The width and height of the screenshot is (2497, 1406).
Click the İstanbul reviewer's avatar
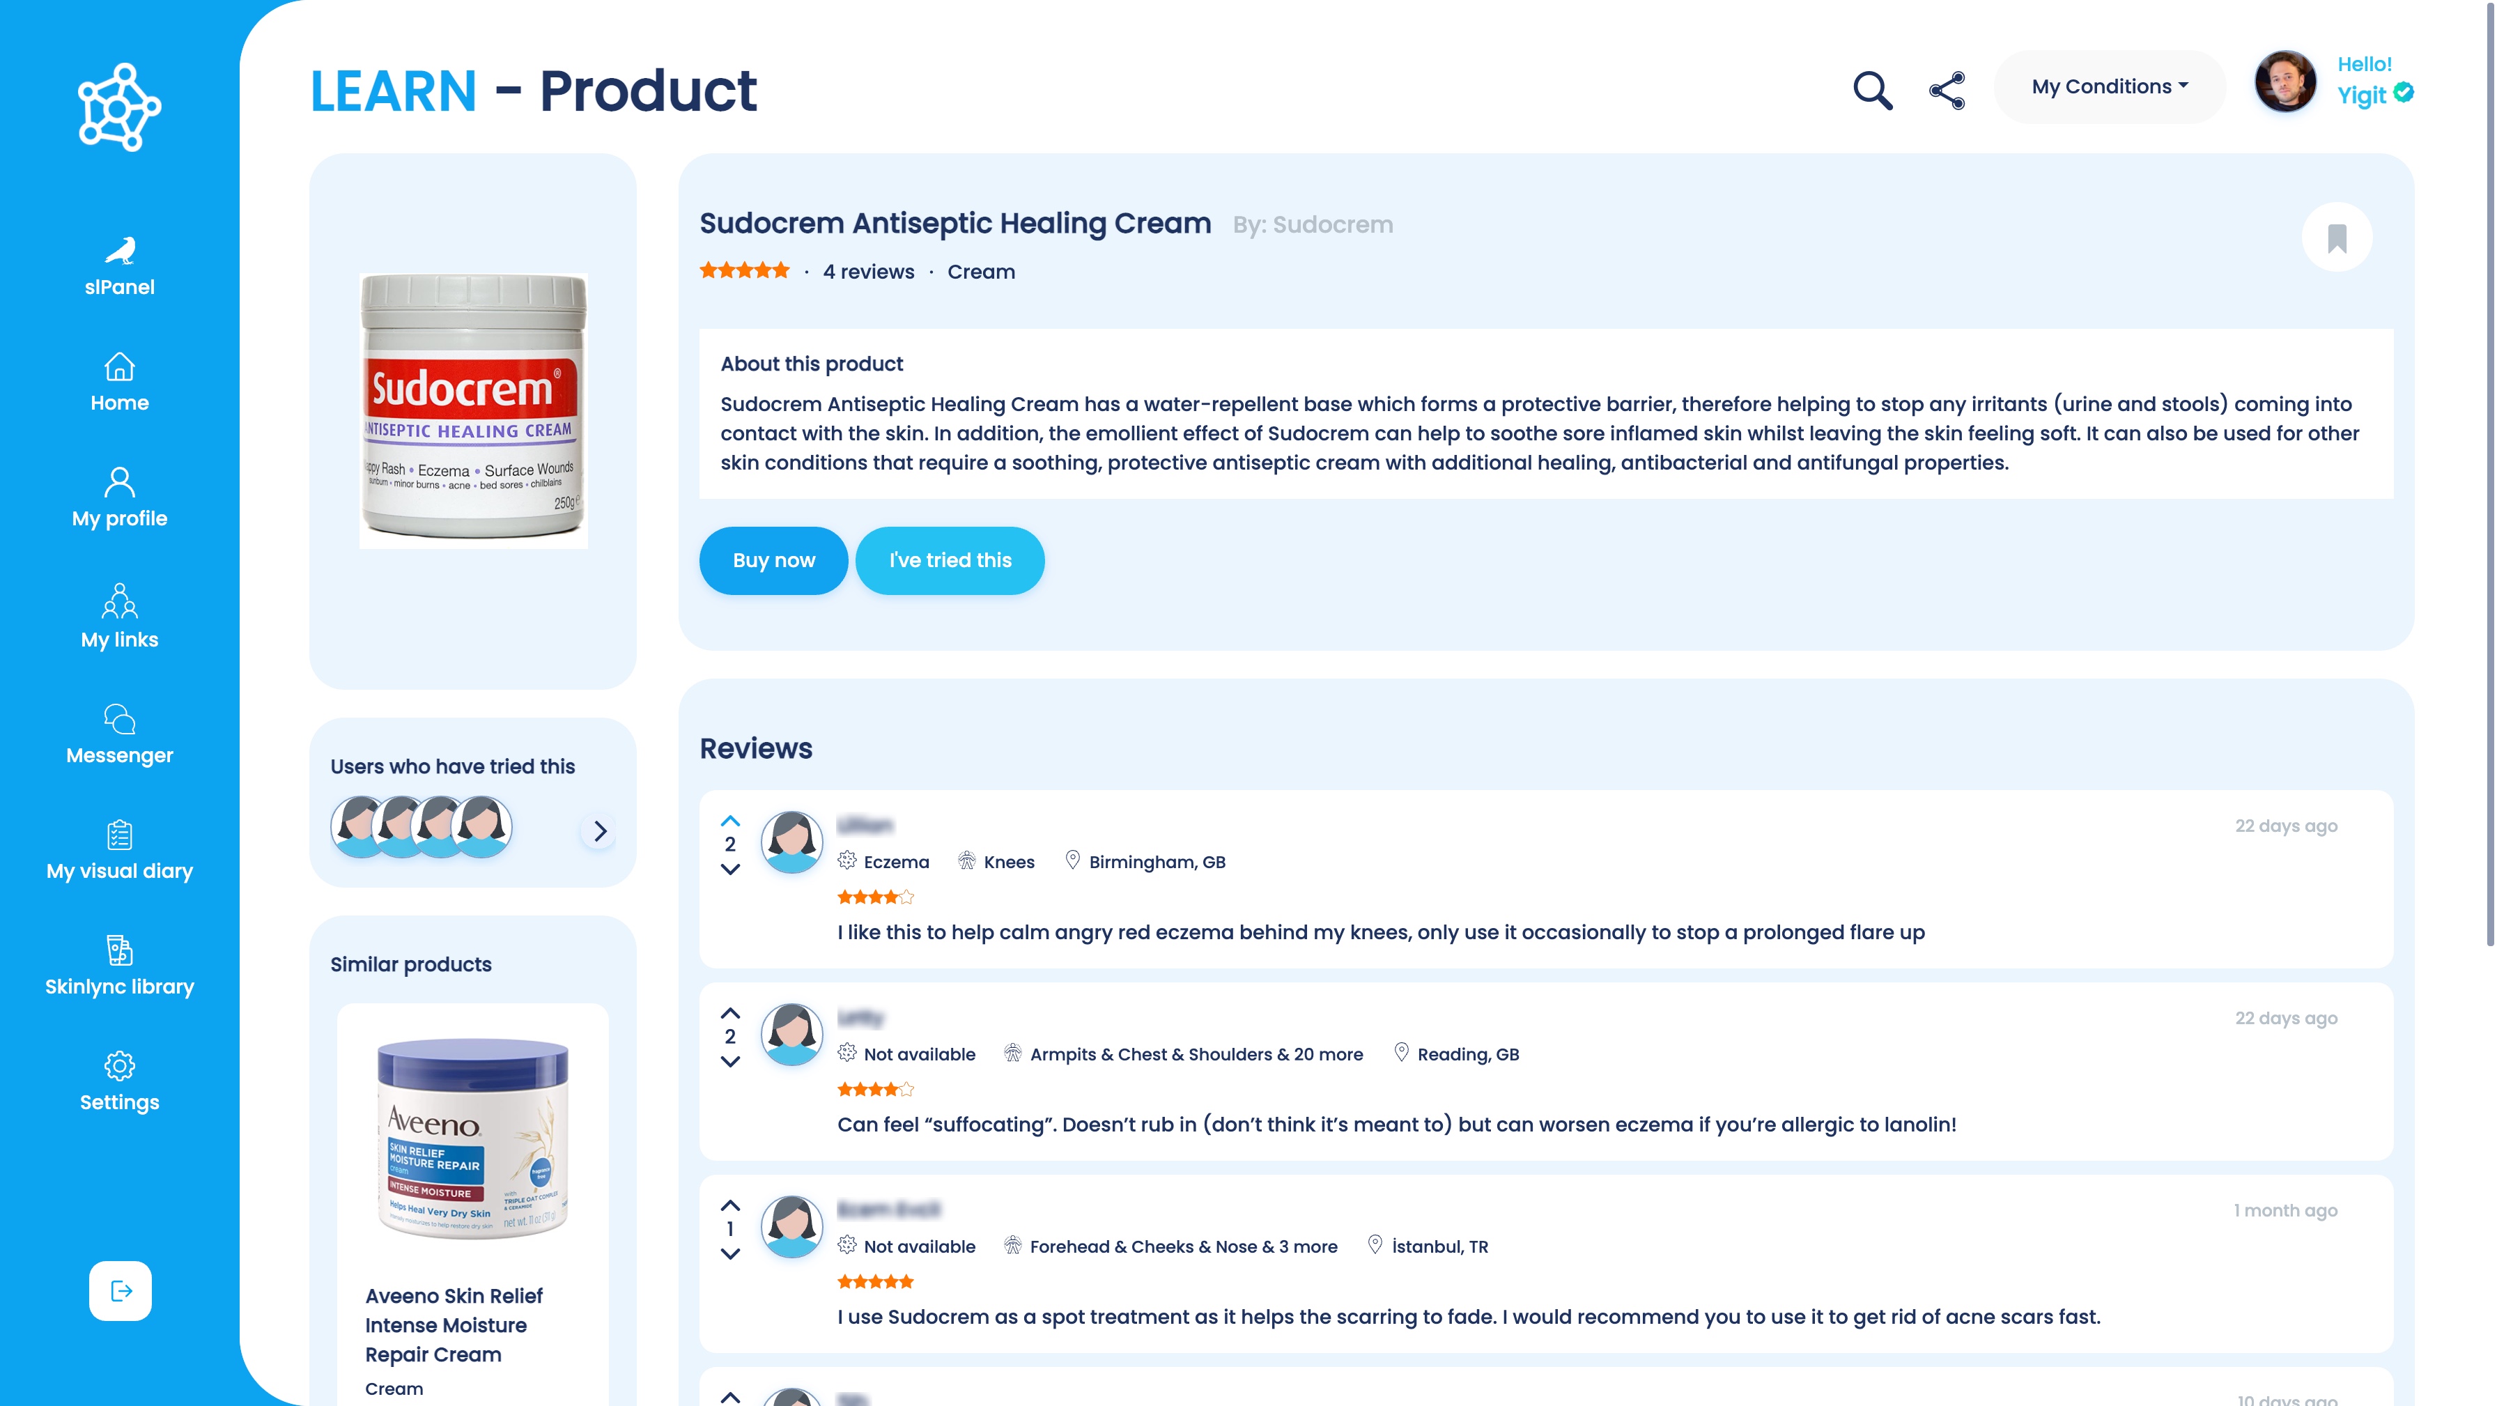(x=791, y=1226)
